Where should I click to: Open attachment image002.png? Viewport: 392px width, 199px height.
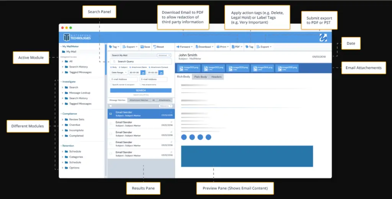point(213,68)
